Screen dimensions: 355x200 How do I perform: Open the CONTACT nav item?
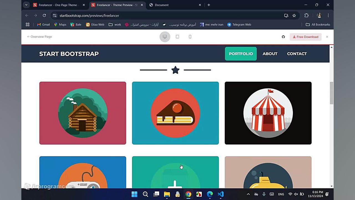point(297,54)
